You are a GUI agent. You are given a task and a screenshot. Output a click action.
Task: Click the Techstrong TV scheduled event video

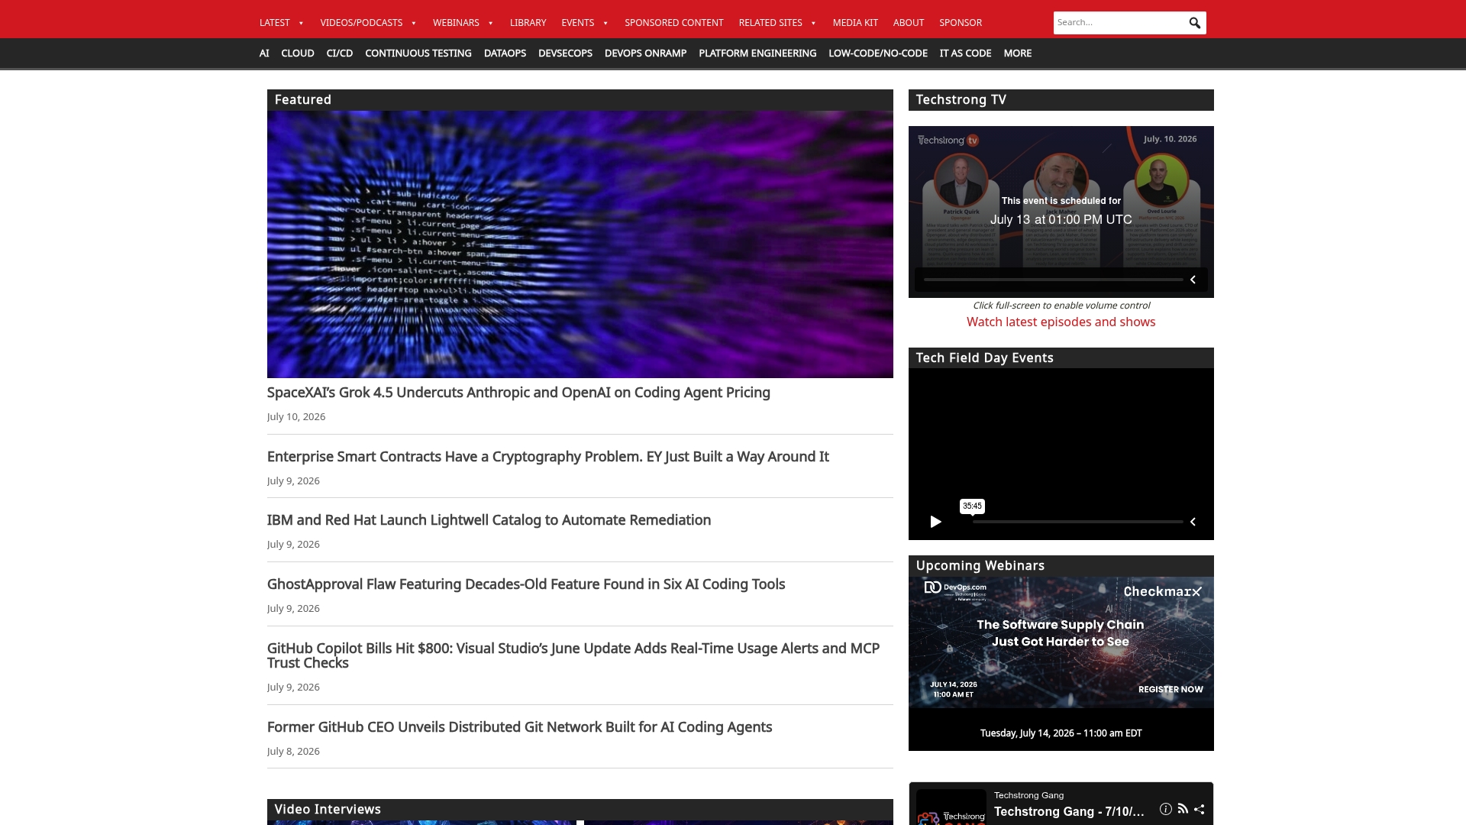(x=1061, y=212)
